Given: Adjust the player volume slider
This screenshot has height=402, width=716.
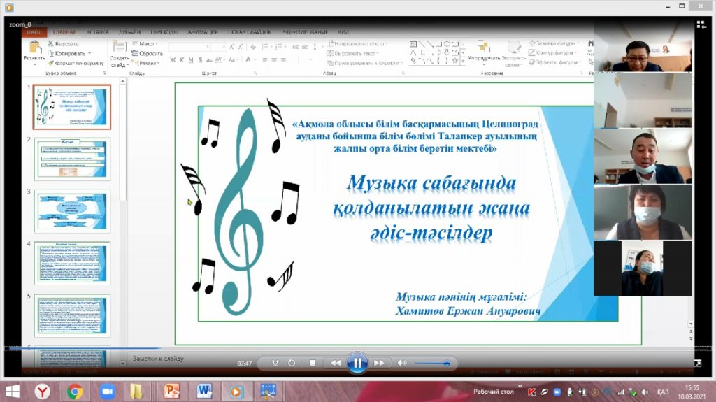Looking at the screenshot, I should [432, 363].
